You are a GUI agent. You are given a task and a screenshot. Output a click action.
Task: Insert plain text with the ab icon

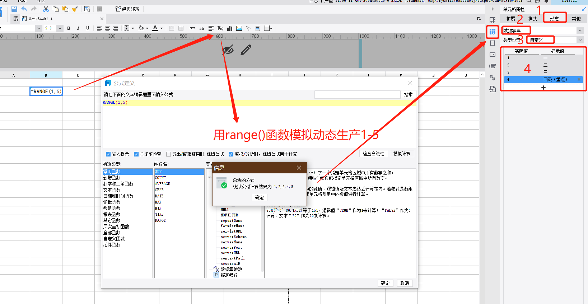(x=202, y=28)
